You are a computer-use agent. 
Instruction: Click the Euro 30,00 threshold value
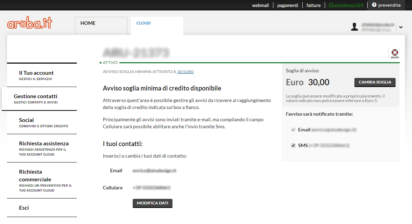[307, 82]
